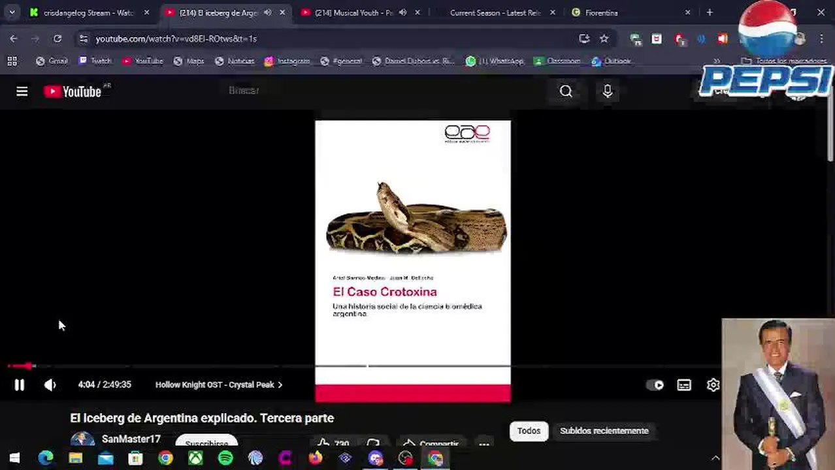Reload the current page

(57, 39)
